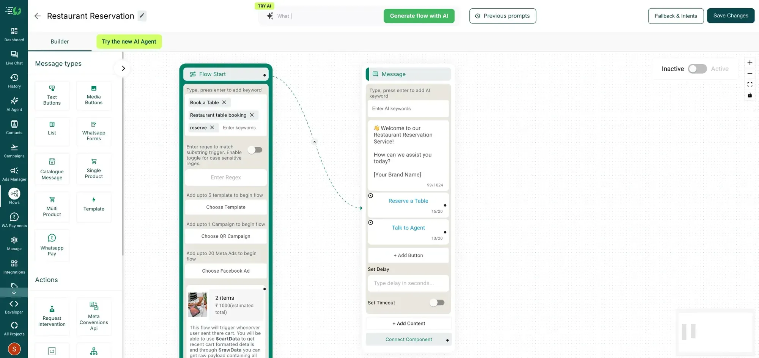Open WA Payments in sidebar
Viewport: 759px width, 358px height.
14,220
